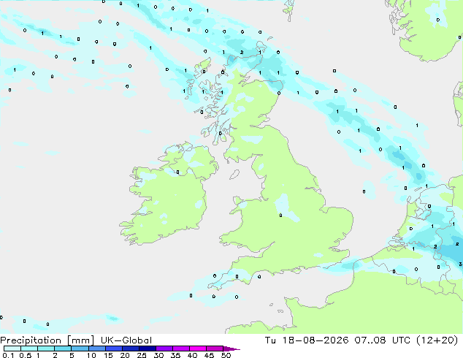This screenshot has width=463, height=358.
Task: Pick the legend swatch between 1 and 2
Action: 46,349
